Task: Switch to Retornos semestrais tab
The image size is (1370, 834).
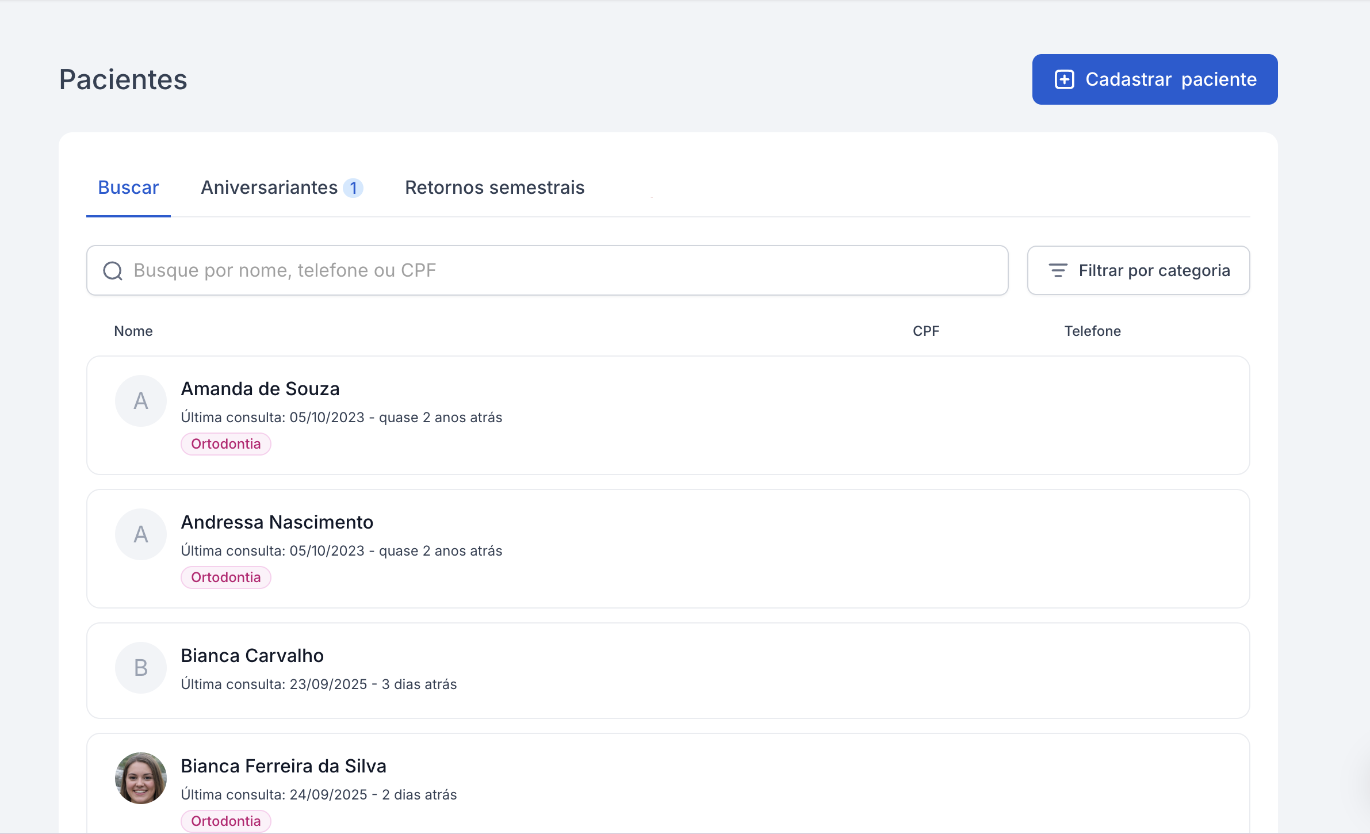Action: coord(495,188)
